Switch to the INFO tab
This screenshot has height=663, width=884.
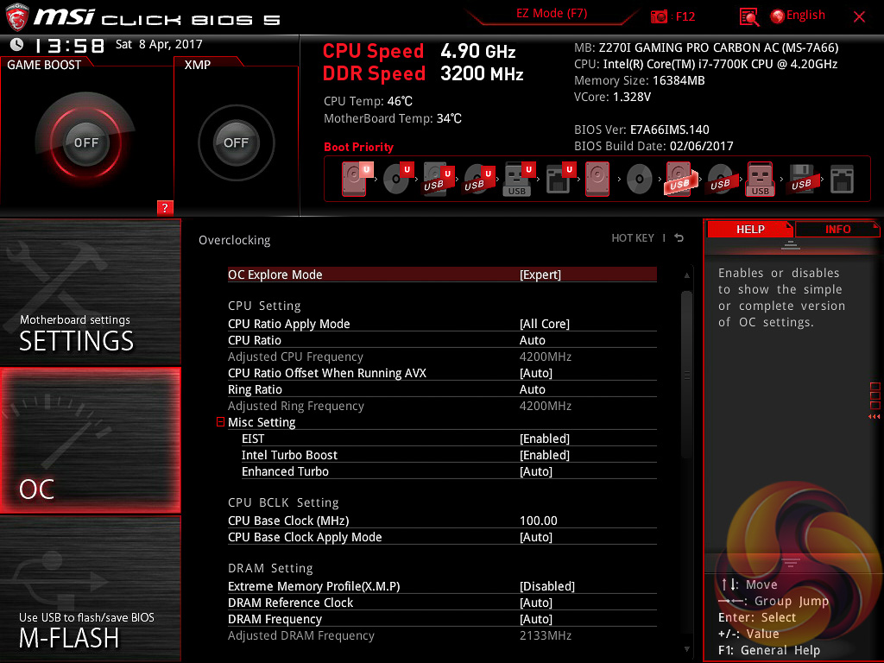tap(837, 230)
